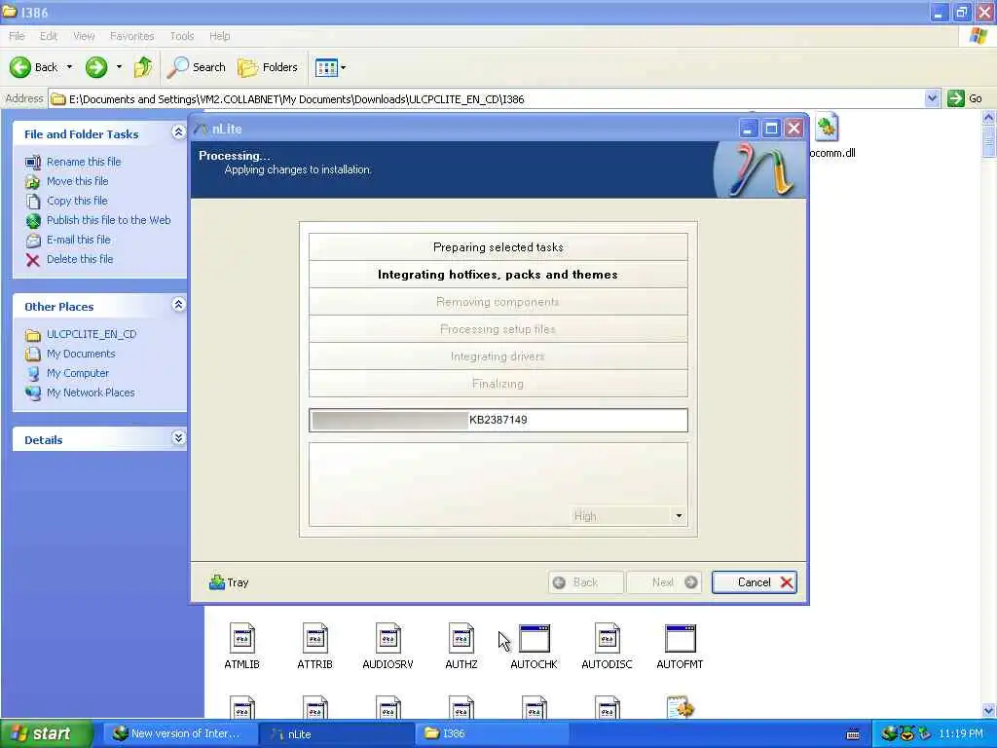Click Explorer scrollbar down arrow
This screenshot has height=748, width=997.
989,710
